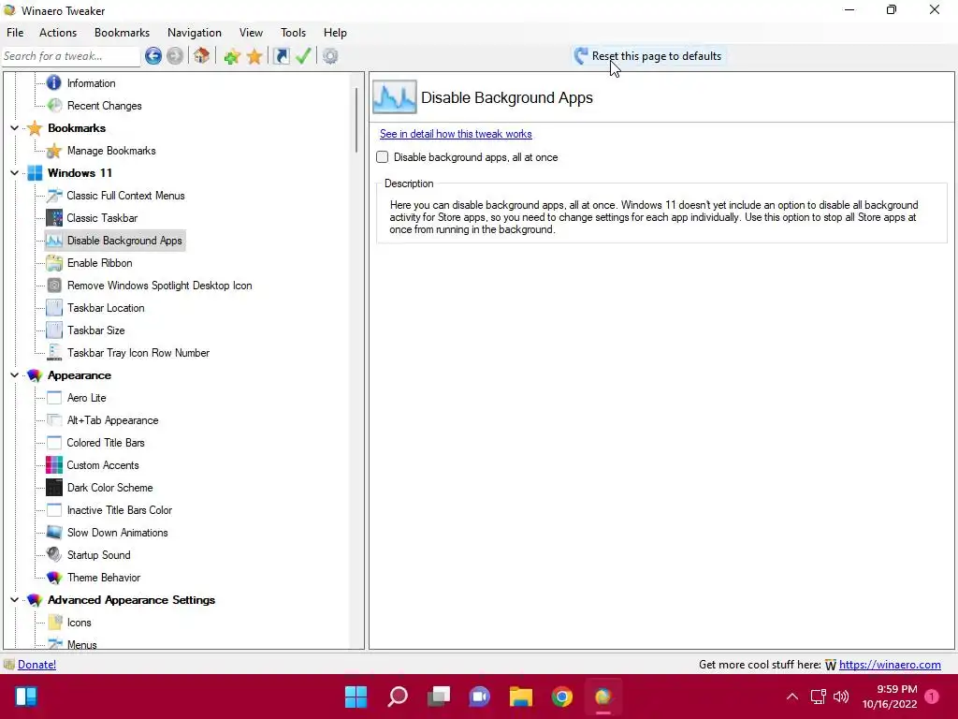Collapse the Advanced Appearance Settings group
The height and width of the screenshot is (719, 958).
point(14,600)
